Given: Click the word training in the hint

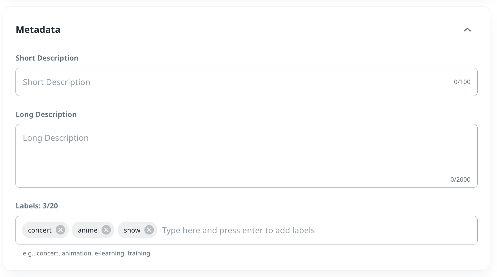Looking at the screenshot, I should [139, 253].
